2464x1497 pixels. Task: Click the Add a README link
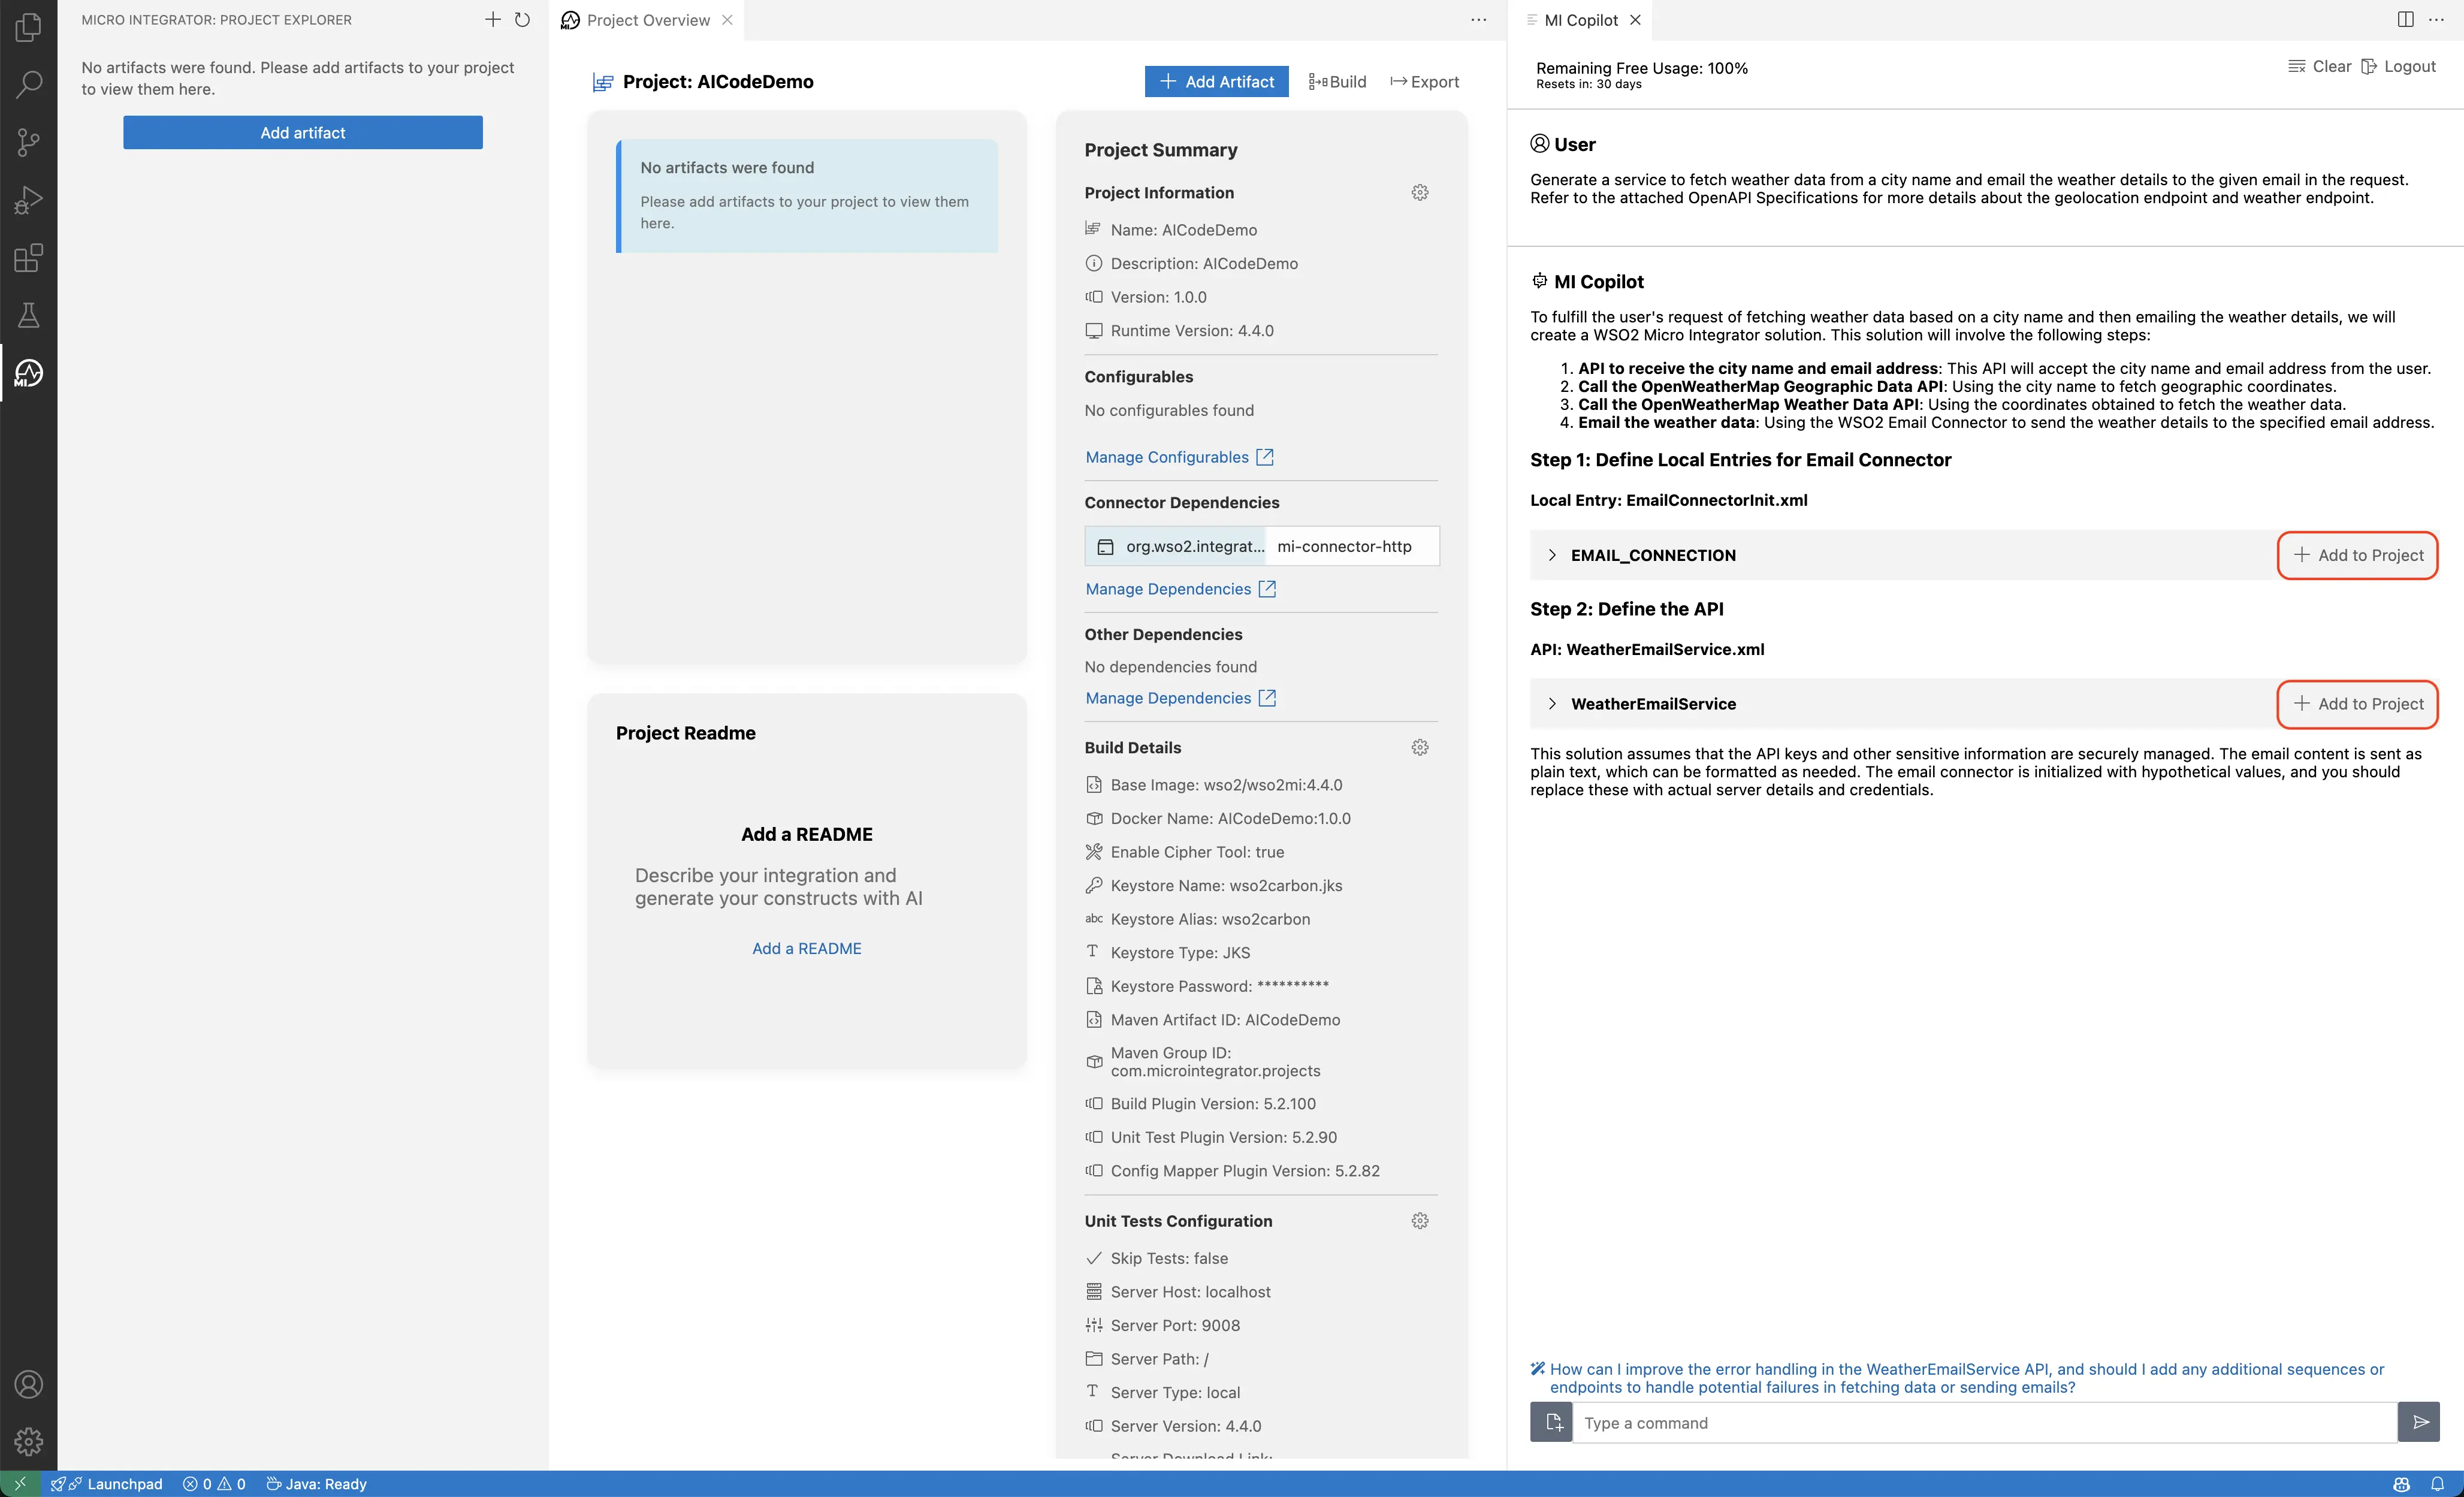click(806, 948)
